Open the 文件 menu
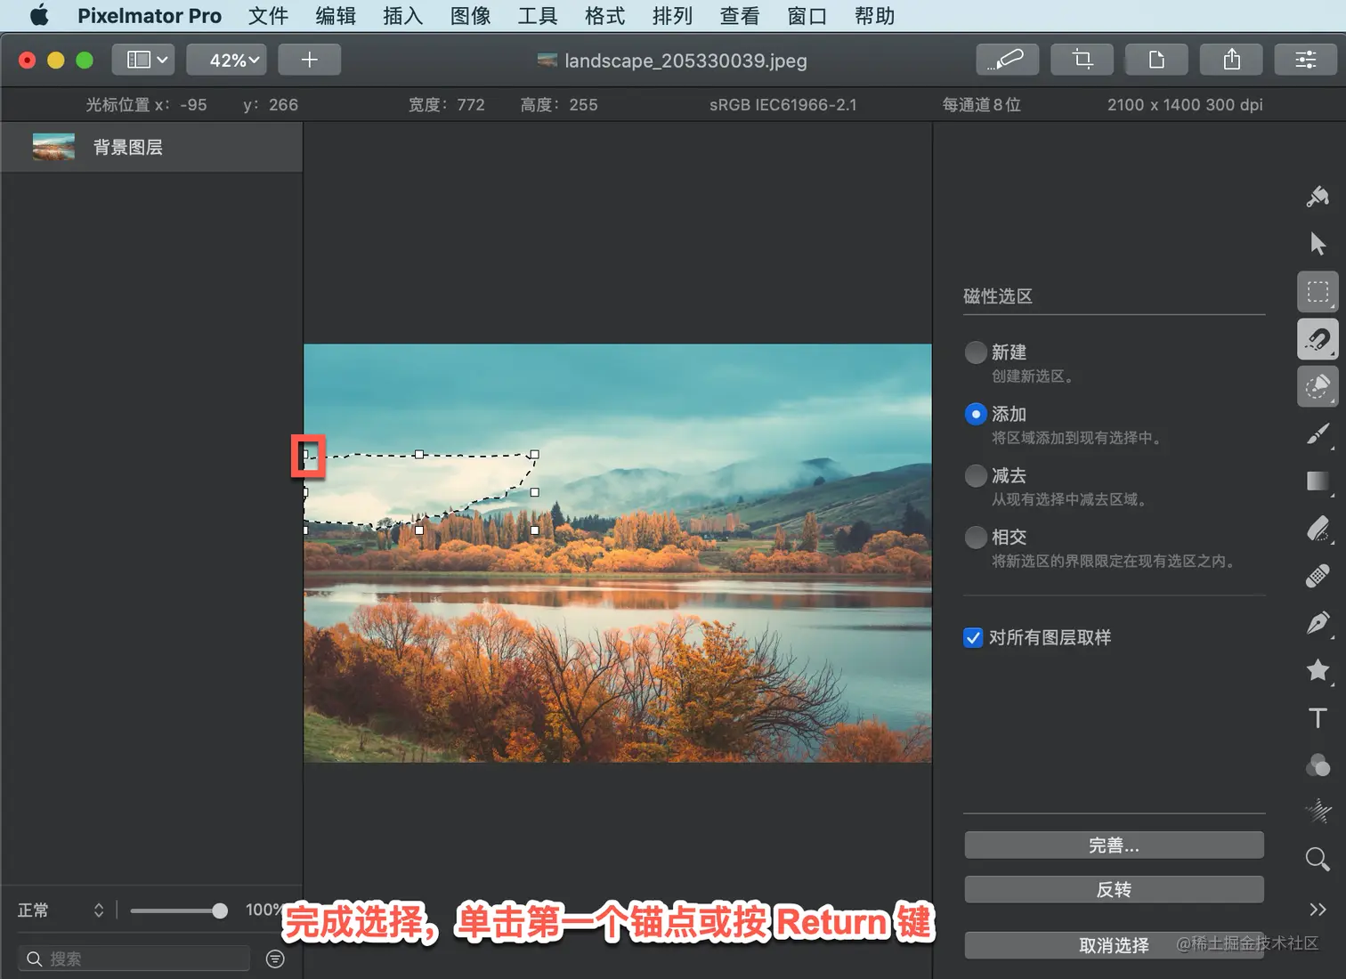This screenshot has height=979, width=1346. pos(268,16)
